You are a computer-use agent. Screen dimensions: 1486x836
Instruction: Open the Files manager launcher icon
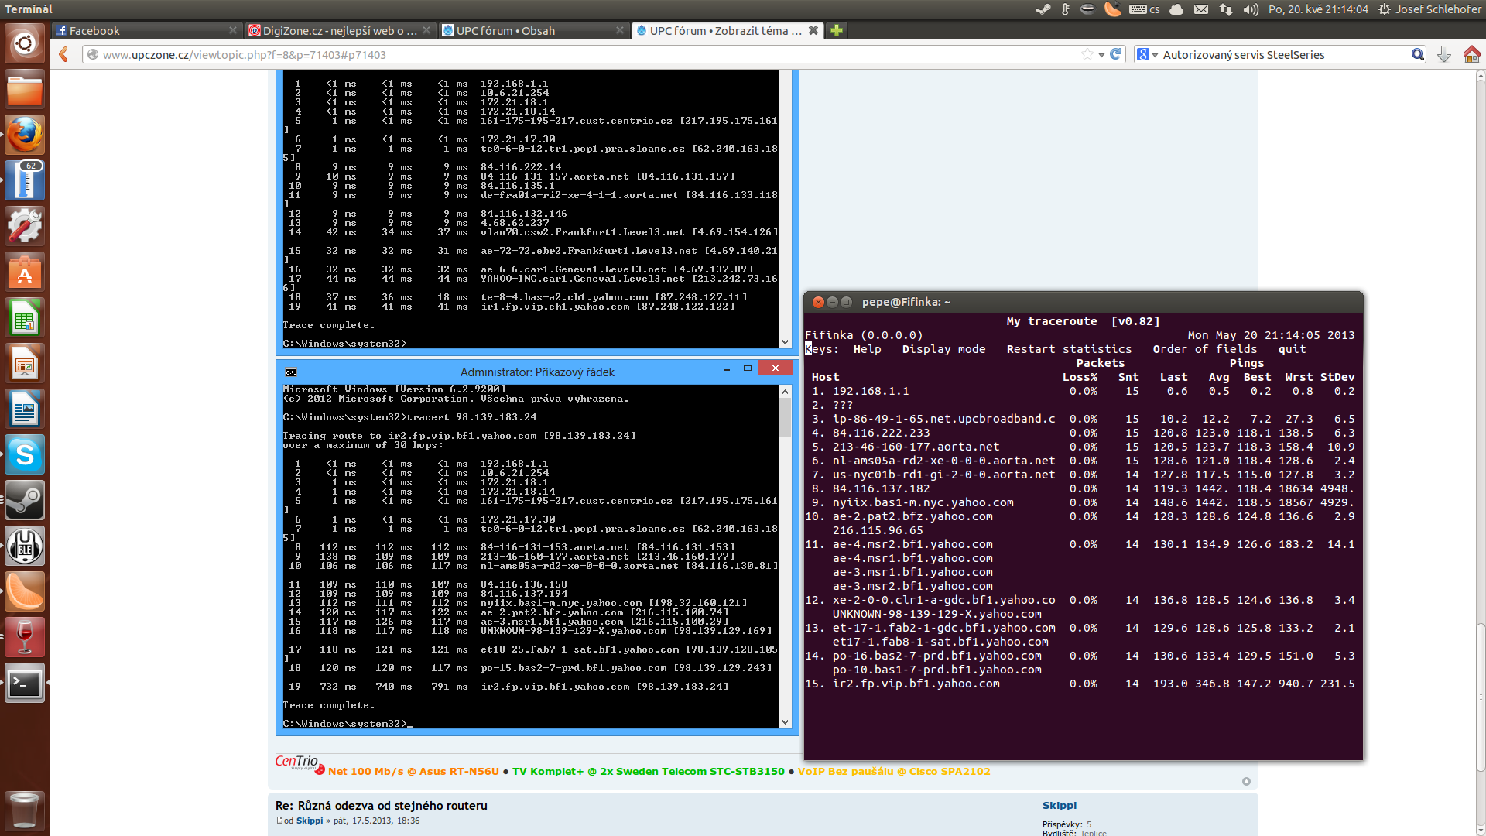point(25,89)
